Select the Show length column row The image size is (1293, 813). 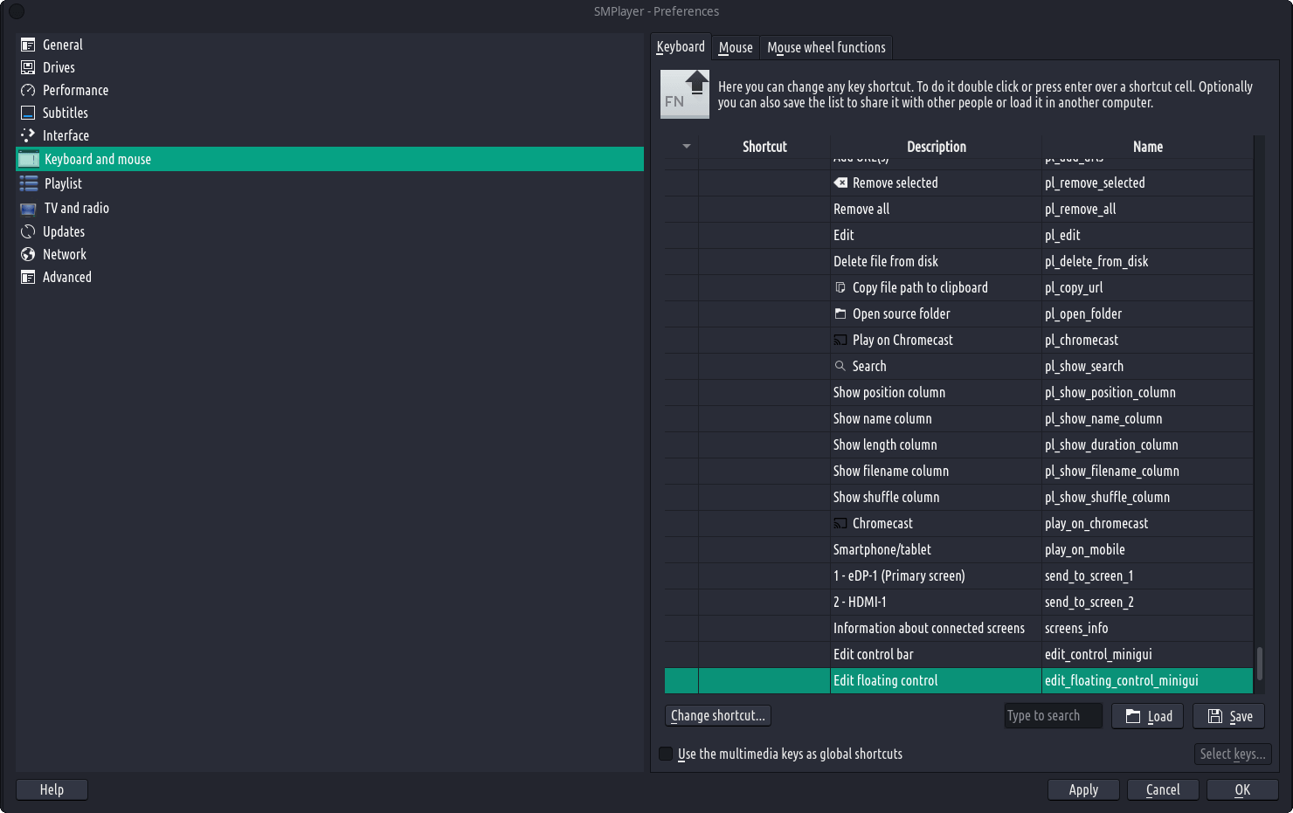click(x=958, y=444)
